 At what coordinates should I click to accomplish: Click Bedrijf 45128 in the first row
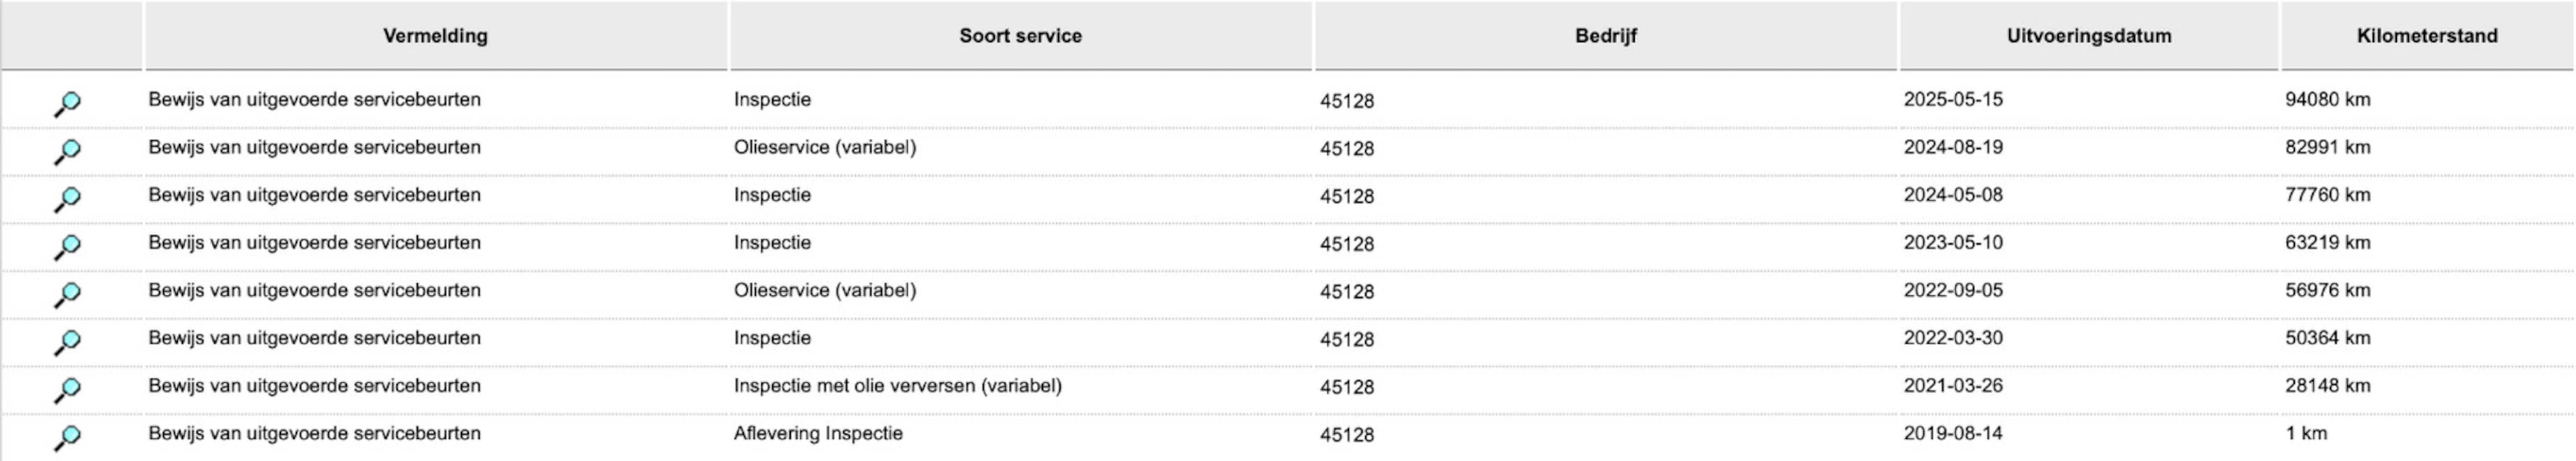1346,101
